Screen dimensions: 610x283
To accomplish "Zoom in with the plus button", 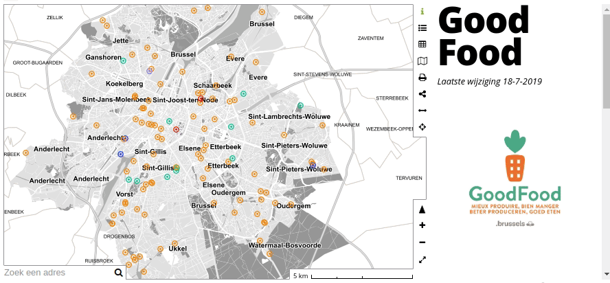I will tap(422, 226).
